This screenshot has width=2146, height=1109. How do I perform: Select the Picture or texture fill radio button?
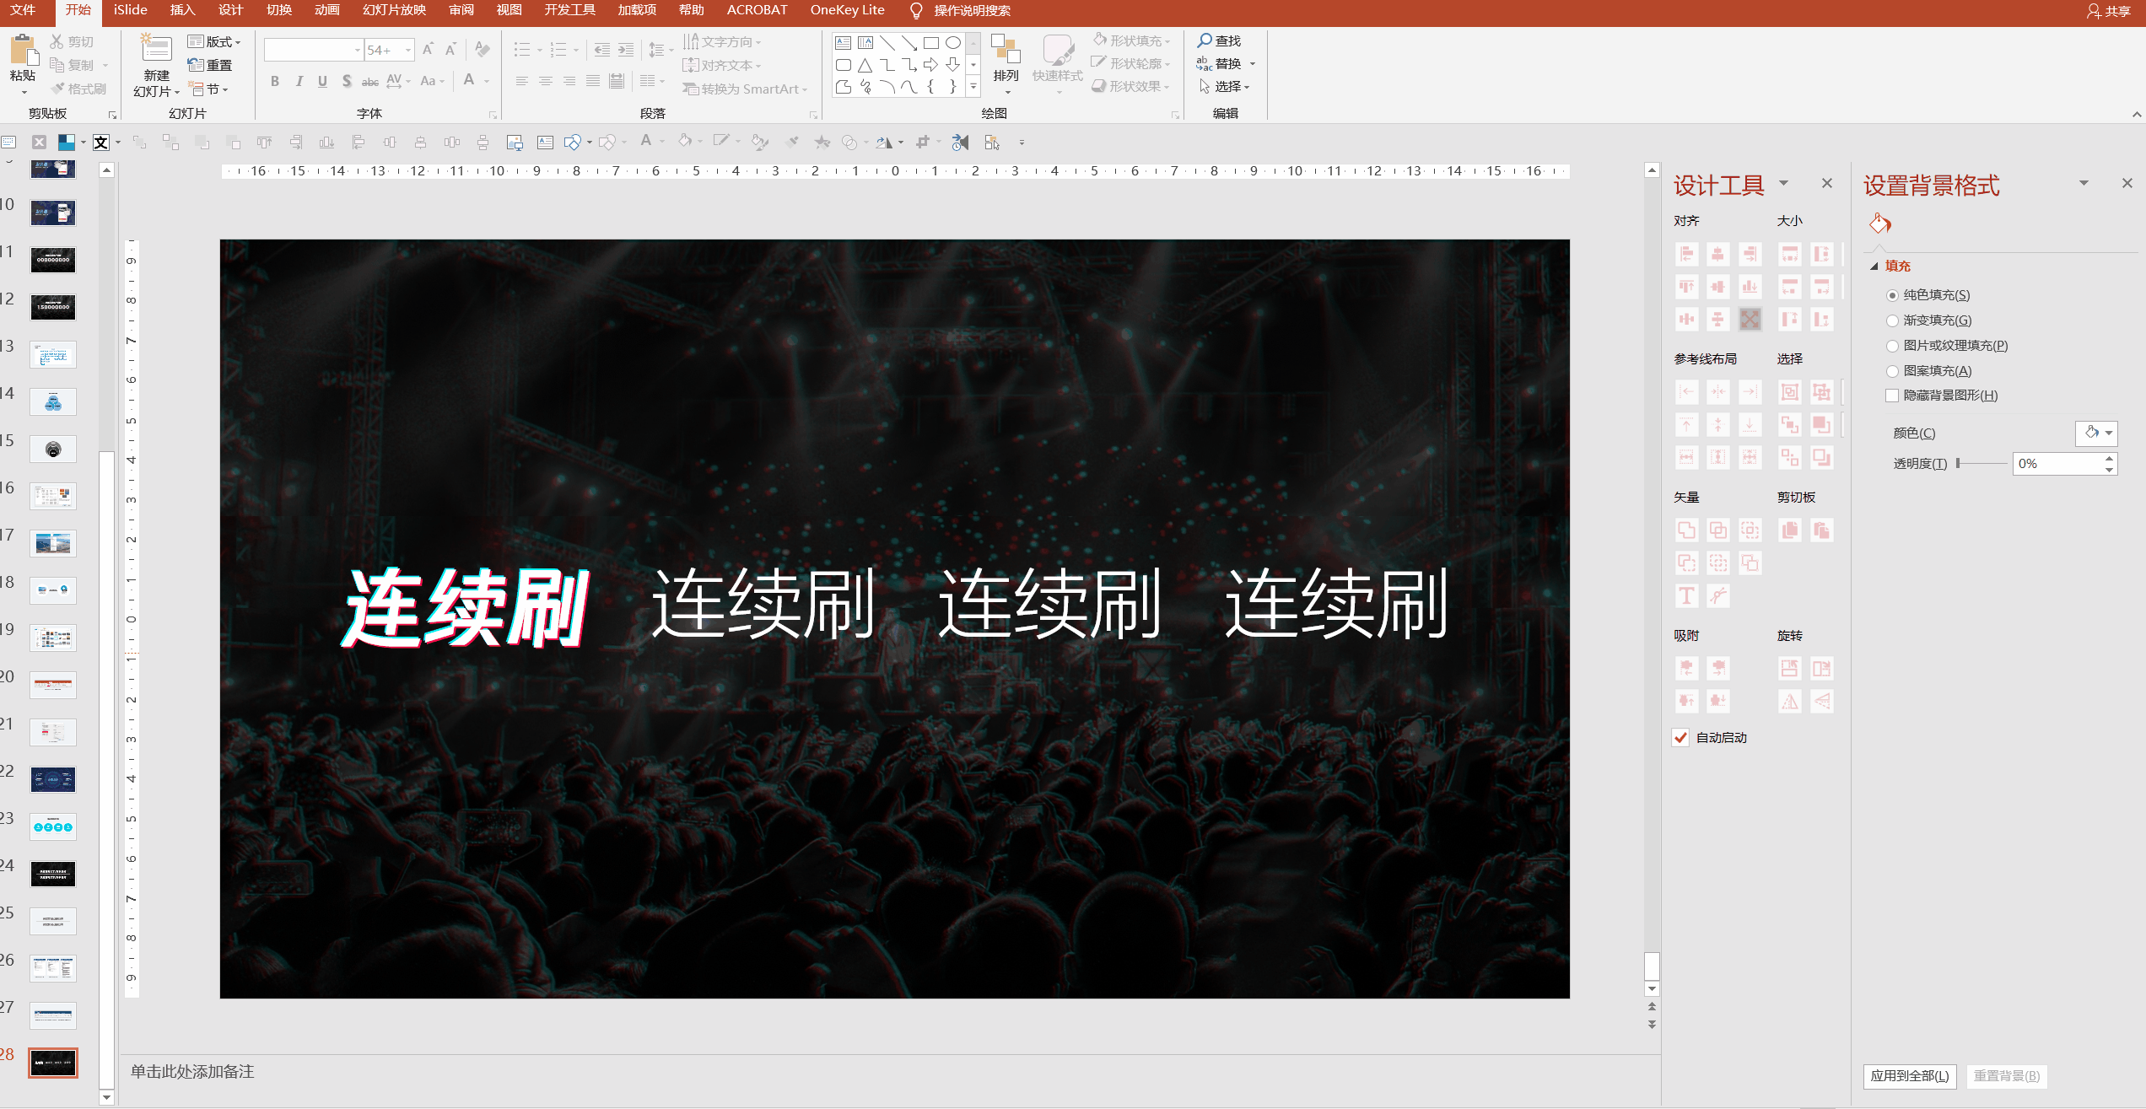click(1892, 346)
